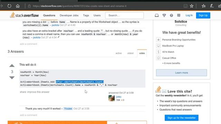Click the web notes pen icon
Image resolution: width=221 pixels, height=124 pixels.
[212, 6]
